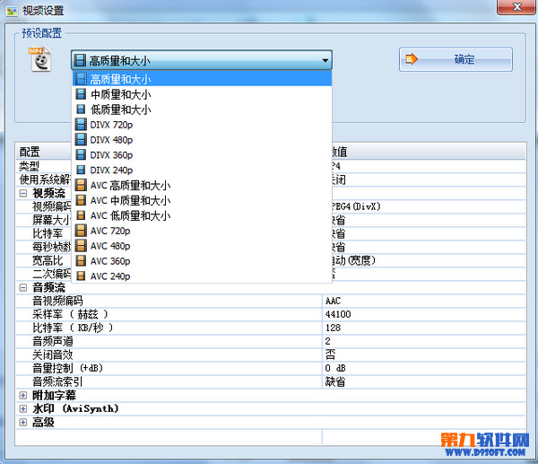The image size is (538, 464).
Task: Collapse the 视频流 section
Action: [23, 193]
